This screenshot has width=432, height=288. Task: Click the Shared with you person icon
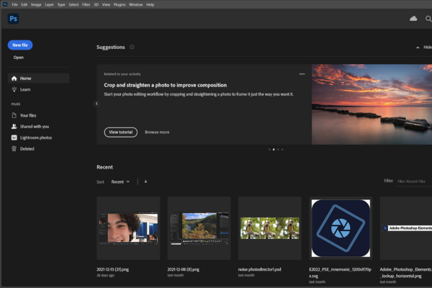(14, 126)
